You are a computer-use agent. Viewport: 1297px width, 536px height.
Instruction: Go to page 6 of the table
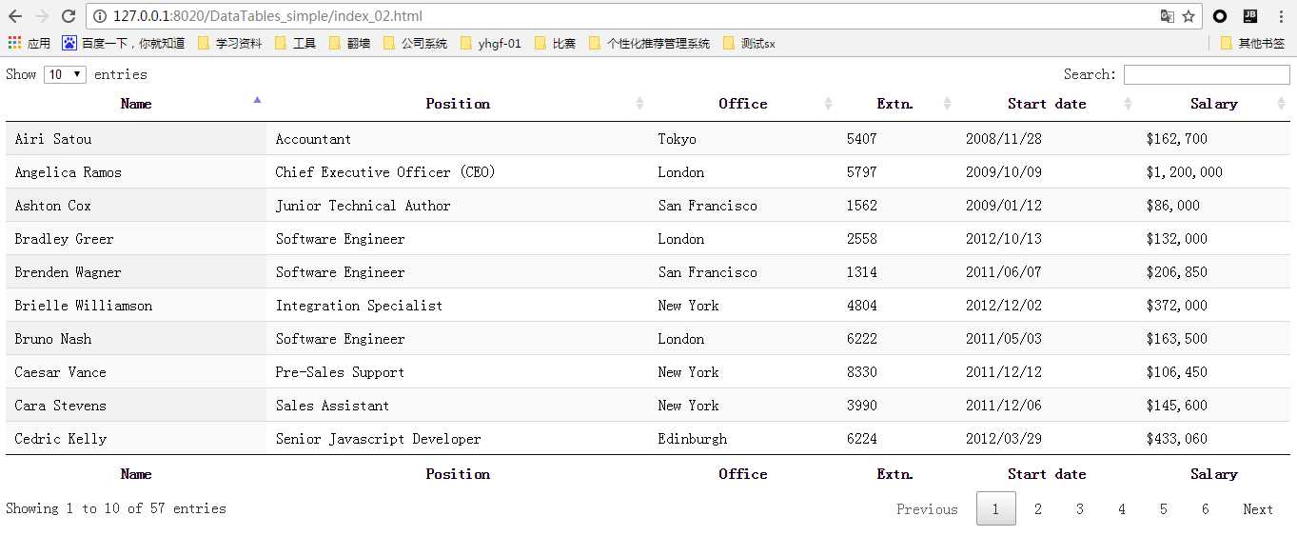click(1205, 508)
